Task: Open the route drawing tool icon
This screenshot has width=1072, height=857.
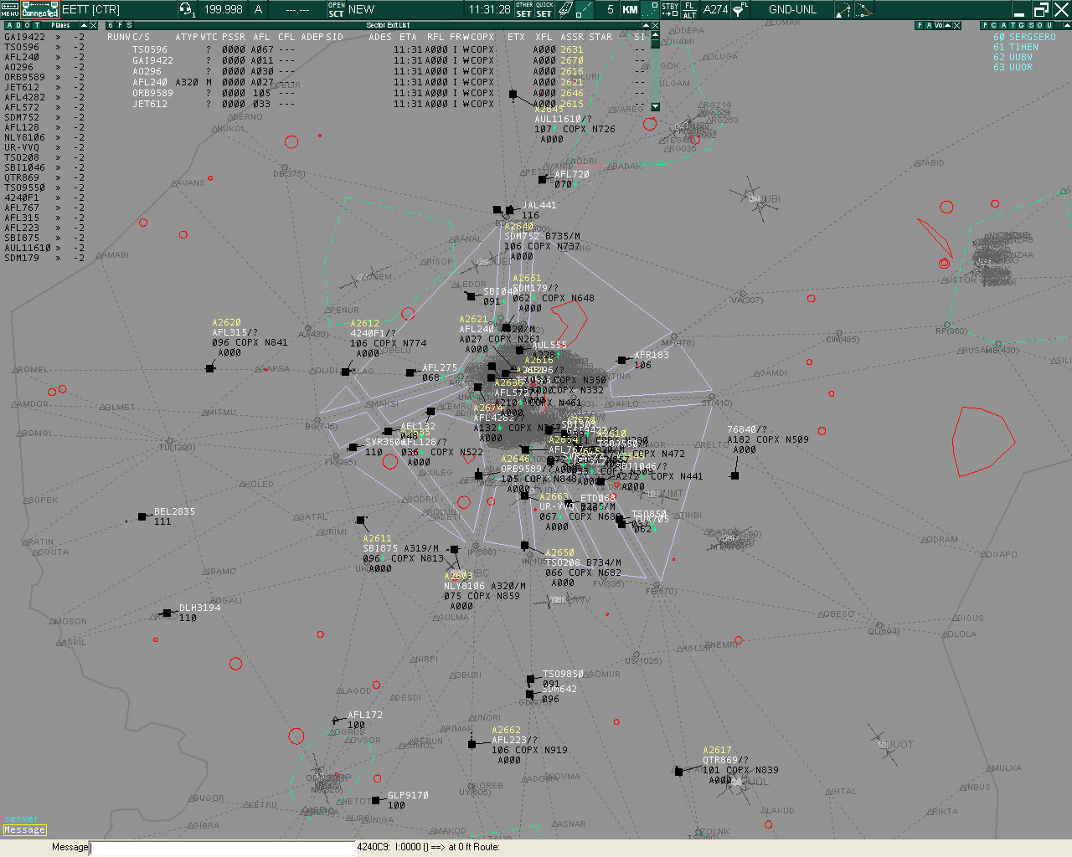Action: tap(843, 9)
